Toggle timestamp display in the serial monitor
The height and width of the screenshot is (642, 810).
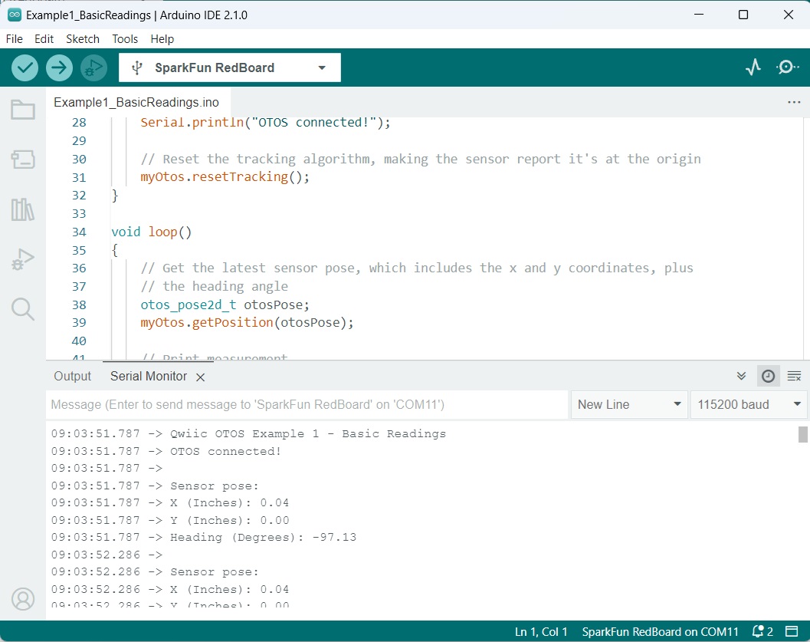tap(768, 376)
